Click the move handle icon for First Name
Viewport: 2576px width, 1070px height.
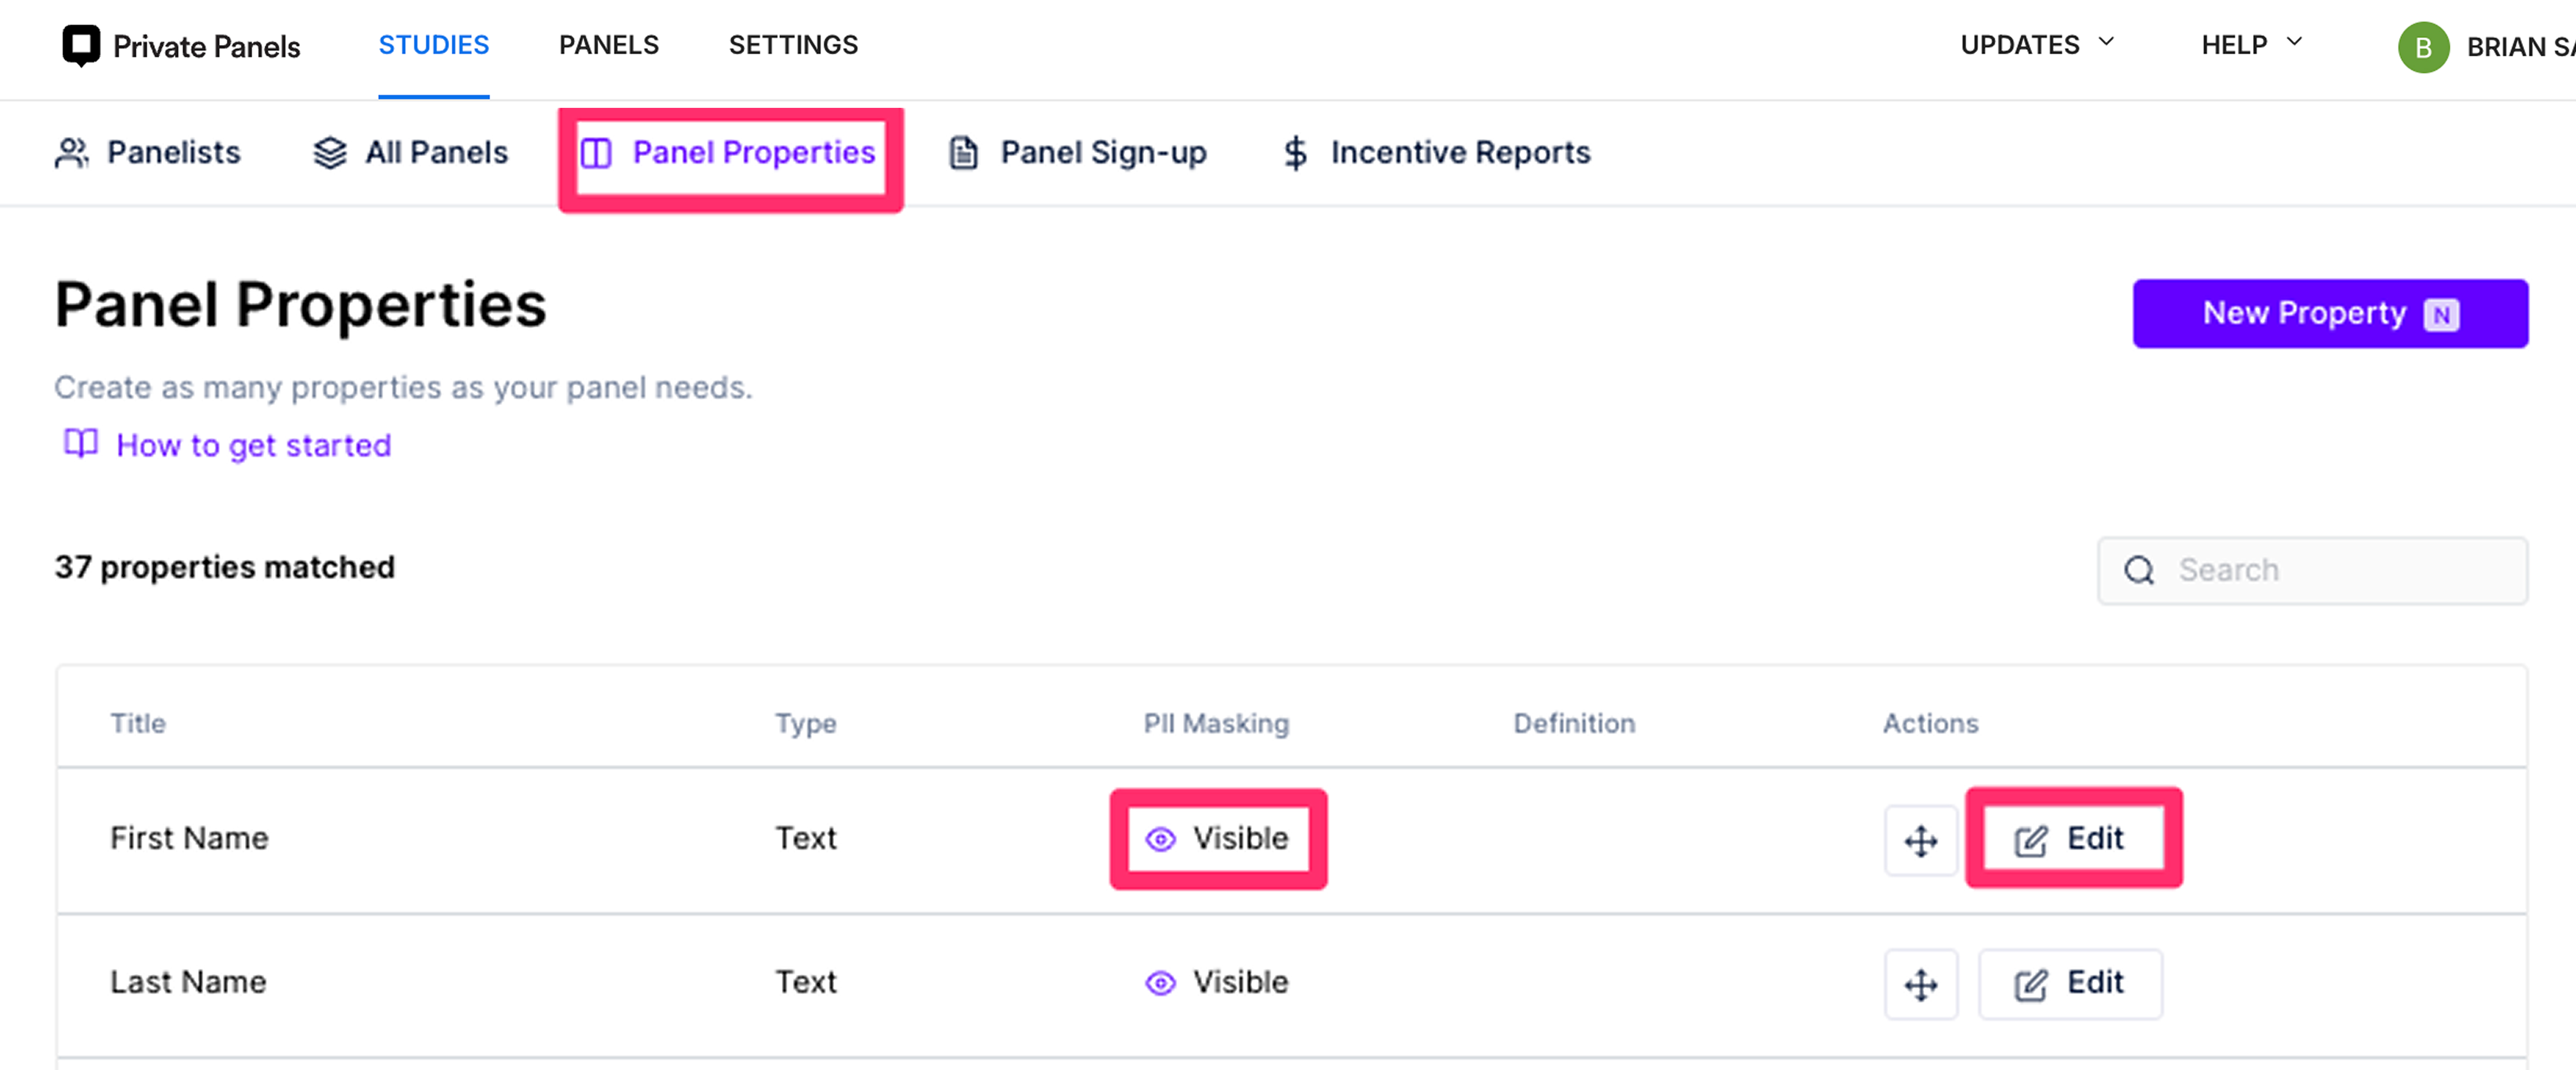point(1920,840)
